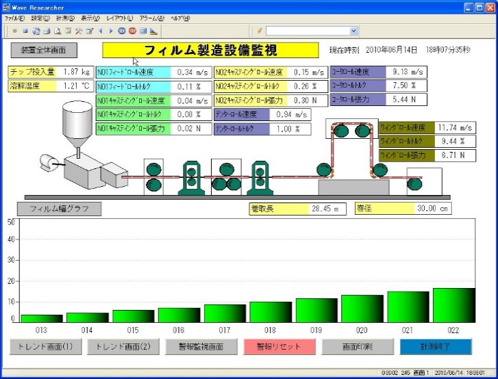This screenshot has height=379, width=498.
Task: Open the アラーム(A) menu
Action: [x=152, y=18]
